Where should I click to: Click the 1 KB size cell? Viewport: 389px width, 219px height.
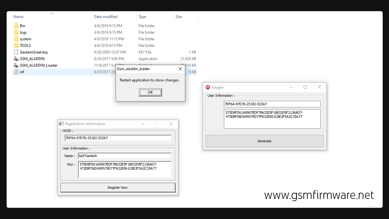(x=192, y=52)
